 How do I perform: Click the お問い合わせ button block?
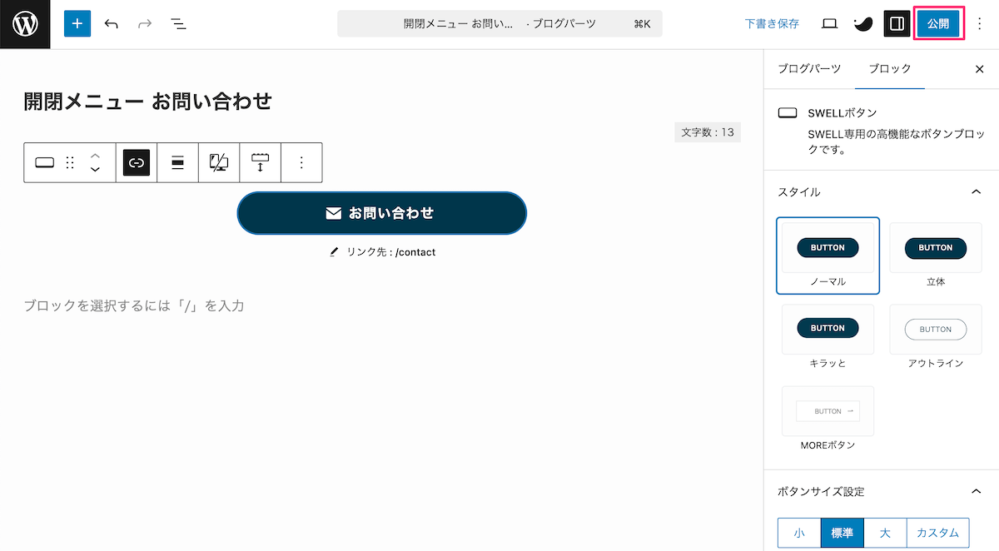382,213
